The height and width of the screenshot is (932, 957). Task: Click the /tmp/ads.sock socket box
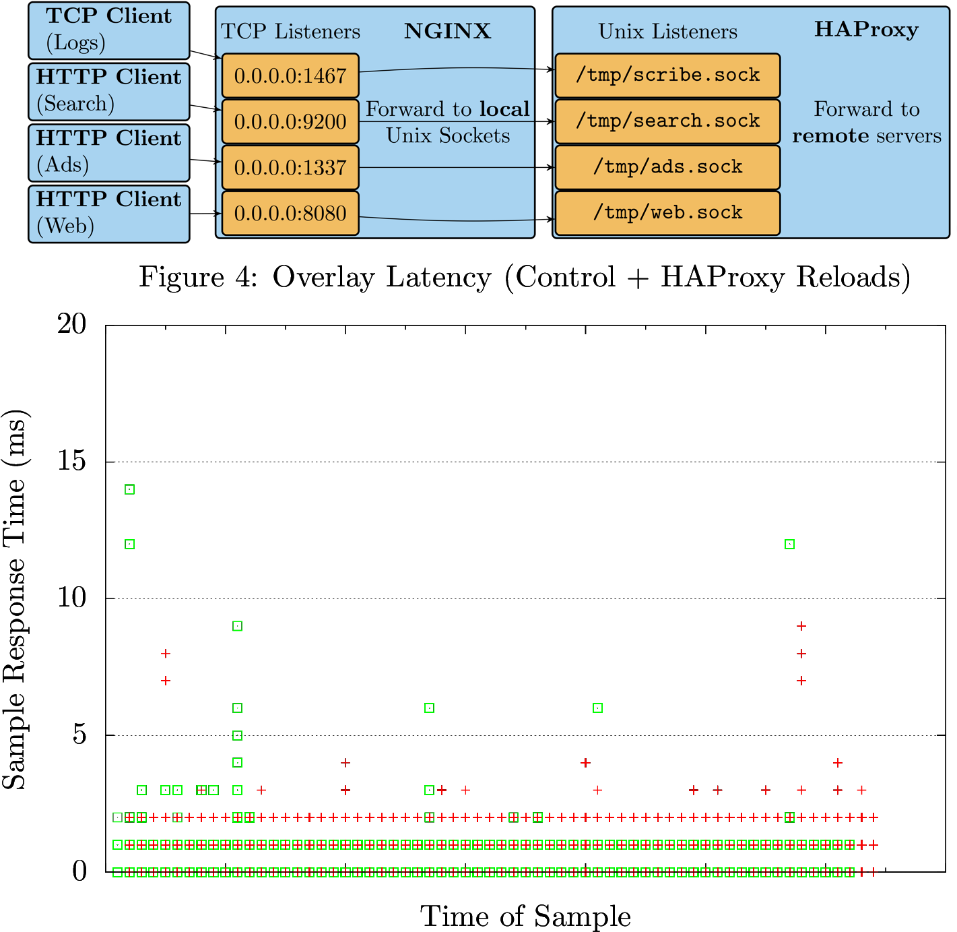coord(667,167)
